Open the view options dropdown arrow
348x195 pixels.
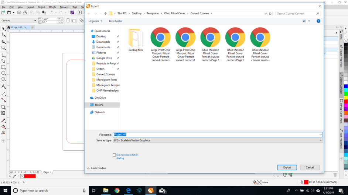[309, 21]
